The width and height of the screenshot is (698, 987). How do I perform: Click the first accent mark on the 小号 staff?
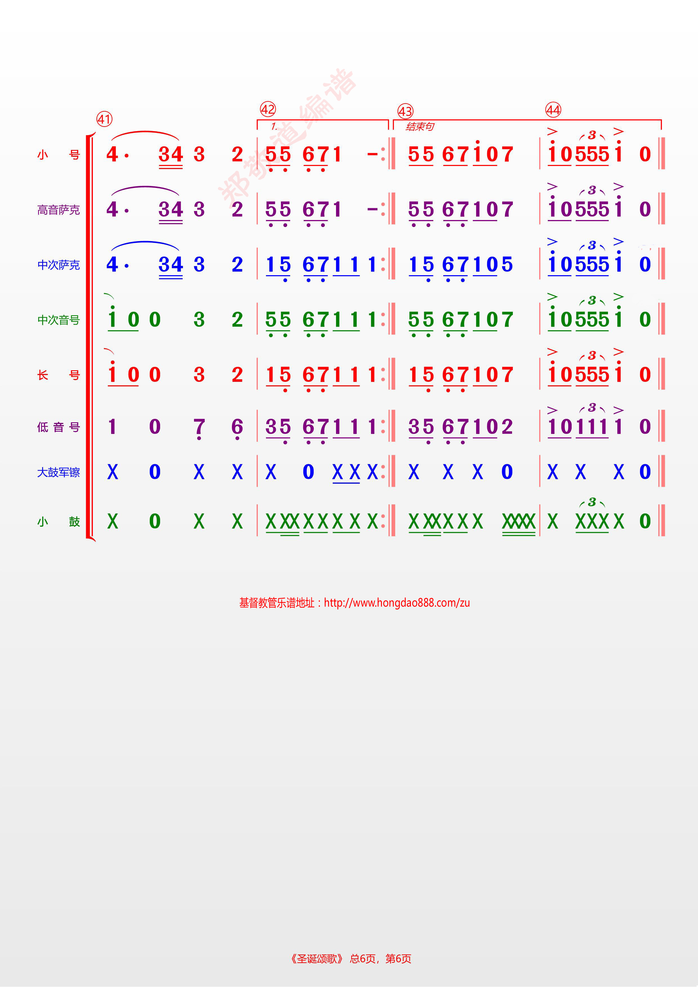(x=552, y=131)
